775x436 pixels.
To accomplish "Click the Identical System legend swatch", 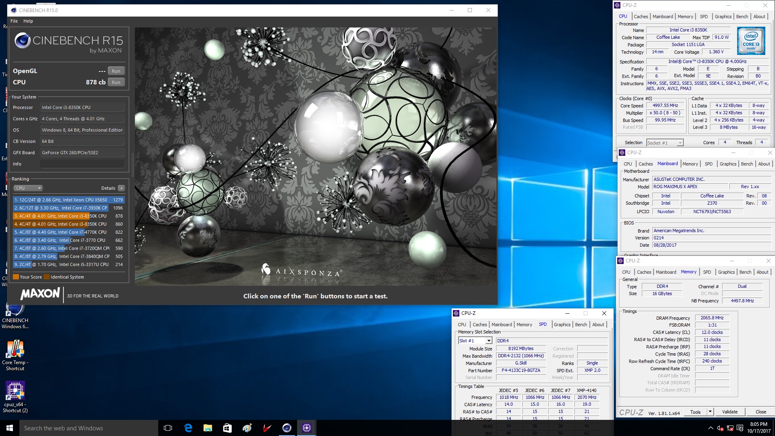I will pyautogui.click(x=47, y=277).
